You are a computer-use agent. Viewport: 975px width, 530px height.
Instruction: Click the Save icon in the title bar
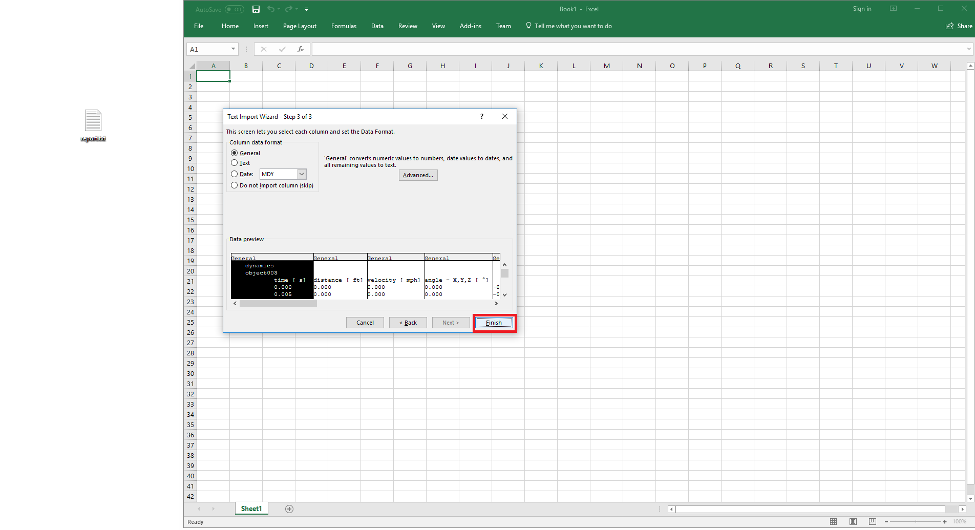(x=256, y=9)
